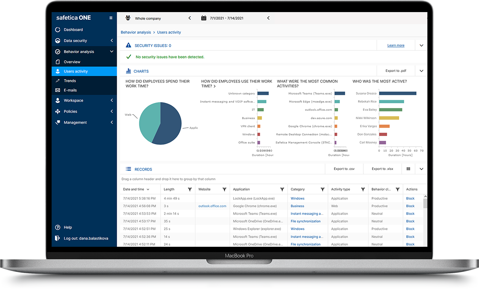Click the records table scrollbar
This screenshot has width=479, height=289.
click(426, 203)
